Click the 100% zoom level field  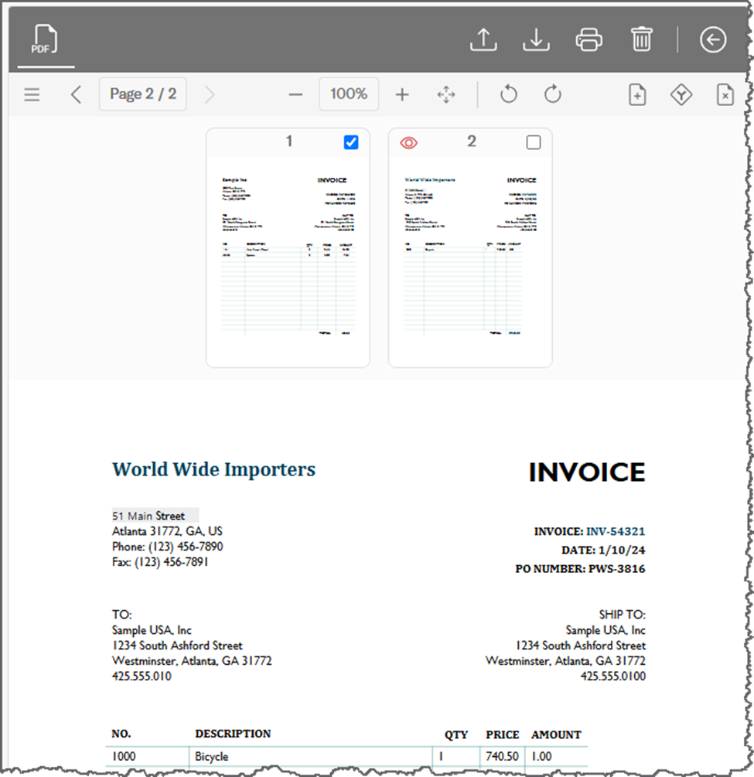[x=349, y=94]
